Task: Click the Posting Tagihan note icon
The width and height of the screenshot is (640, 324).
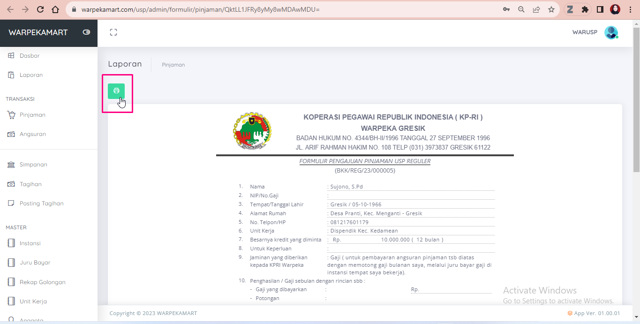Action: coord(11,203)
